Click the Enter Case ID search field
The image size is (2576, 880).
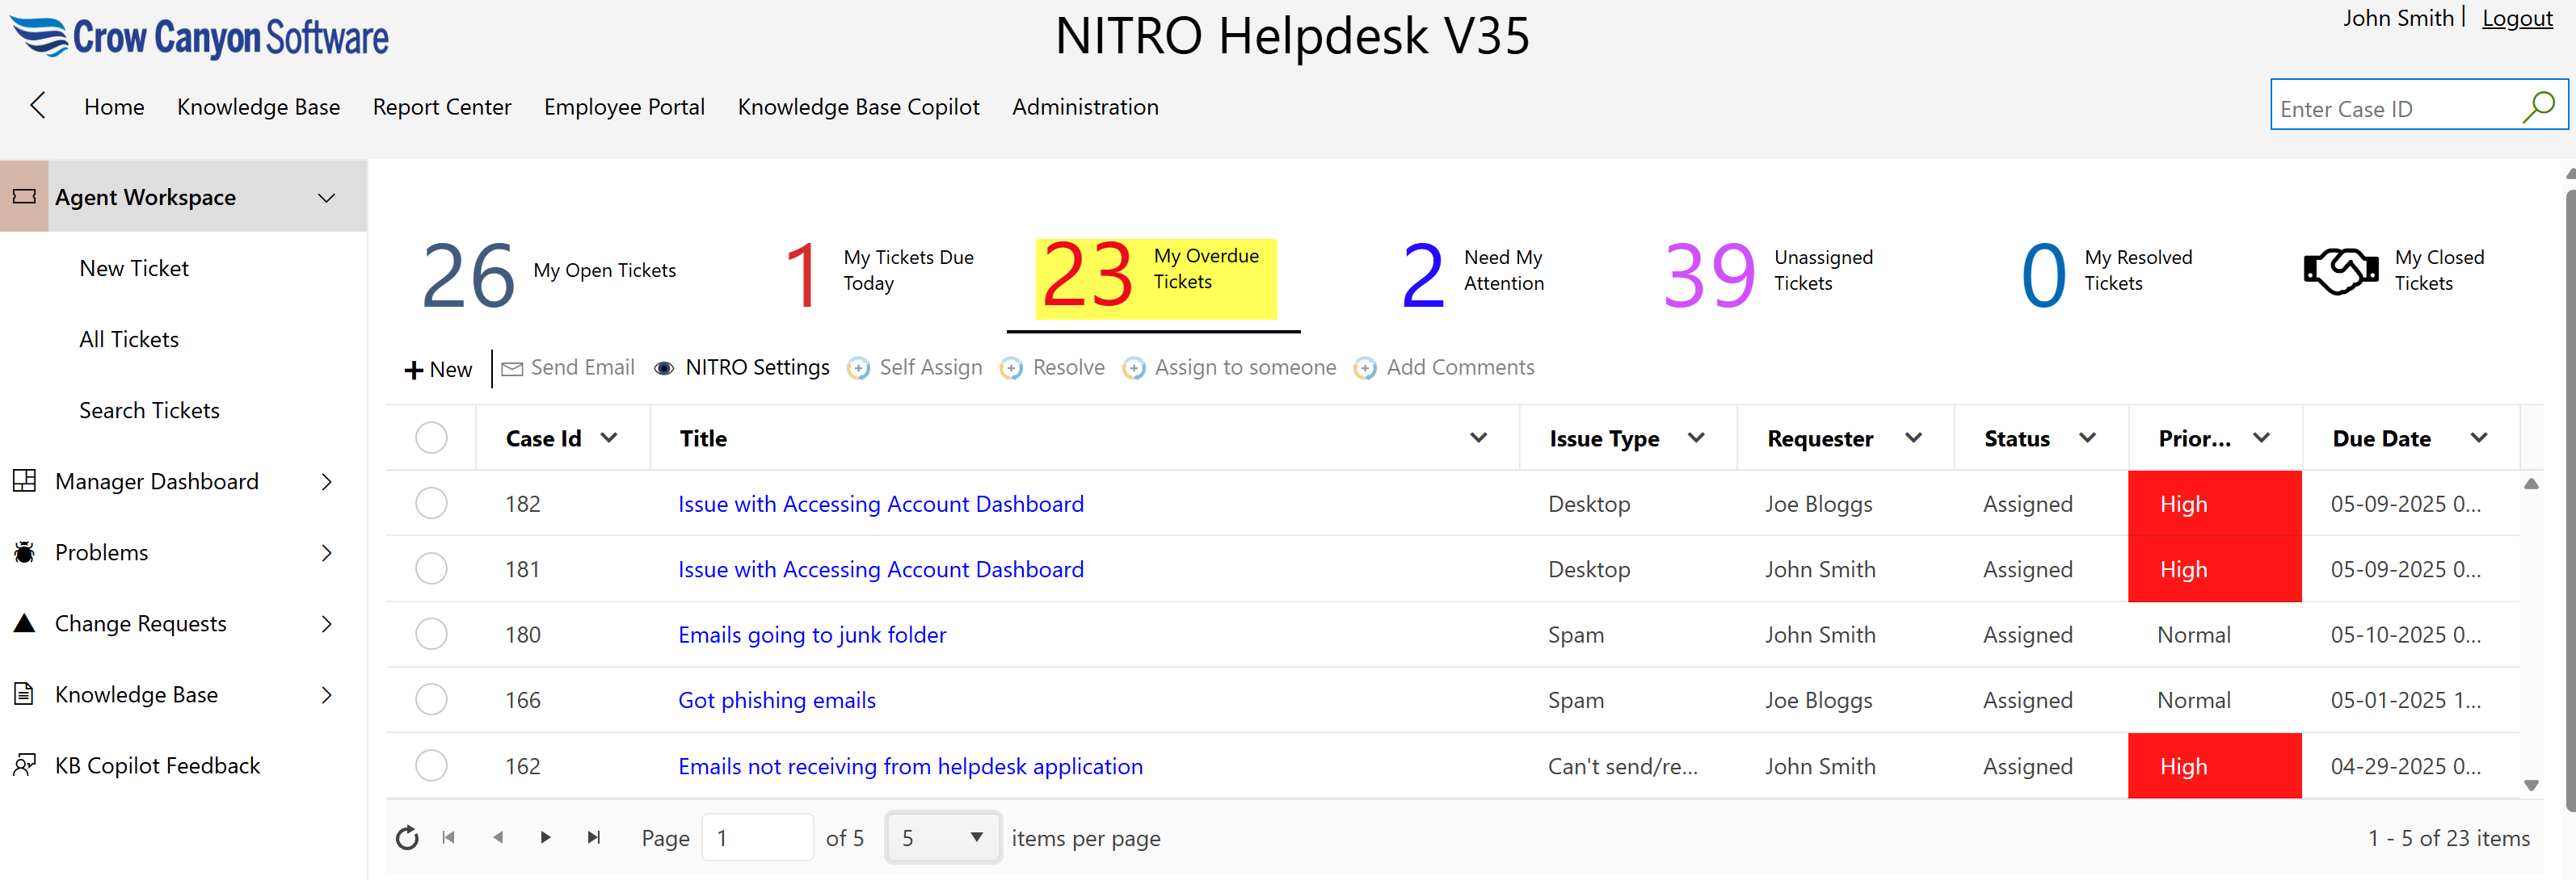[x=2392, y=109]
